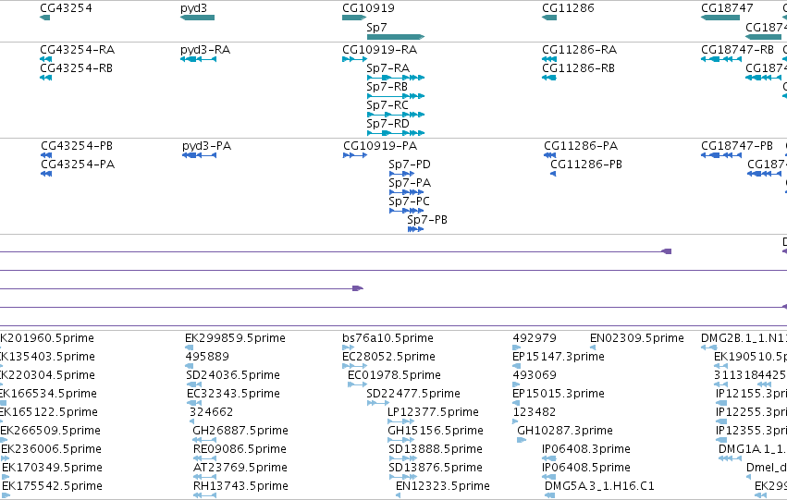This screenshot has height=500, width=787.
Task: Select the pyd3-PA protein feature
Action: click(x=199, y=155)
